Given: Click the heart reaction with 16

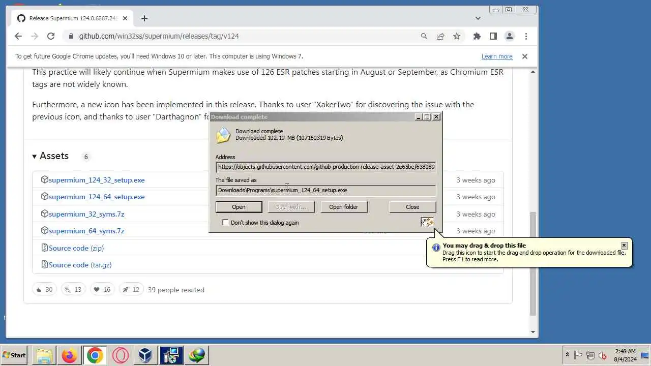Looking at the screenshot, I should pos(102,290).
